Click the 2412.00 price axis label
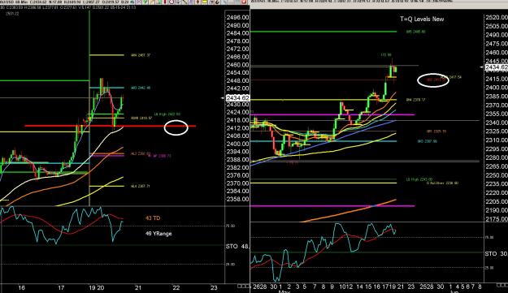The width and height of the screenshot is (508, 293). [238, 128]
